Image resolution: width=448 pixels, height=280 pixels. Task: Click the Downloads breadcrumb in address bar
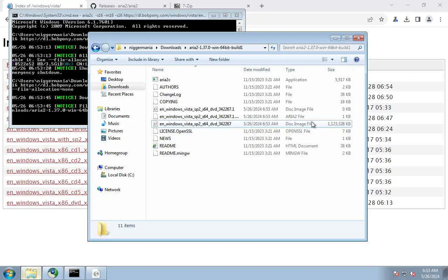coord(171,48)
